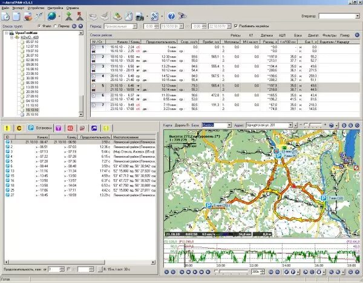Toggle checkbox of trip number 2

pos(94,57)
